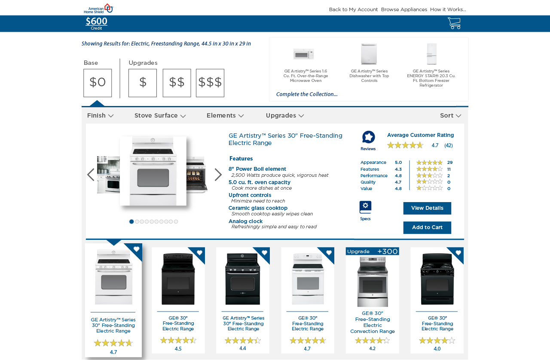Open the Sort dropdown
Viewport: 550px width, 360px height.
pyautogui.click(x=451, y=115)
